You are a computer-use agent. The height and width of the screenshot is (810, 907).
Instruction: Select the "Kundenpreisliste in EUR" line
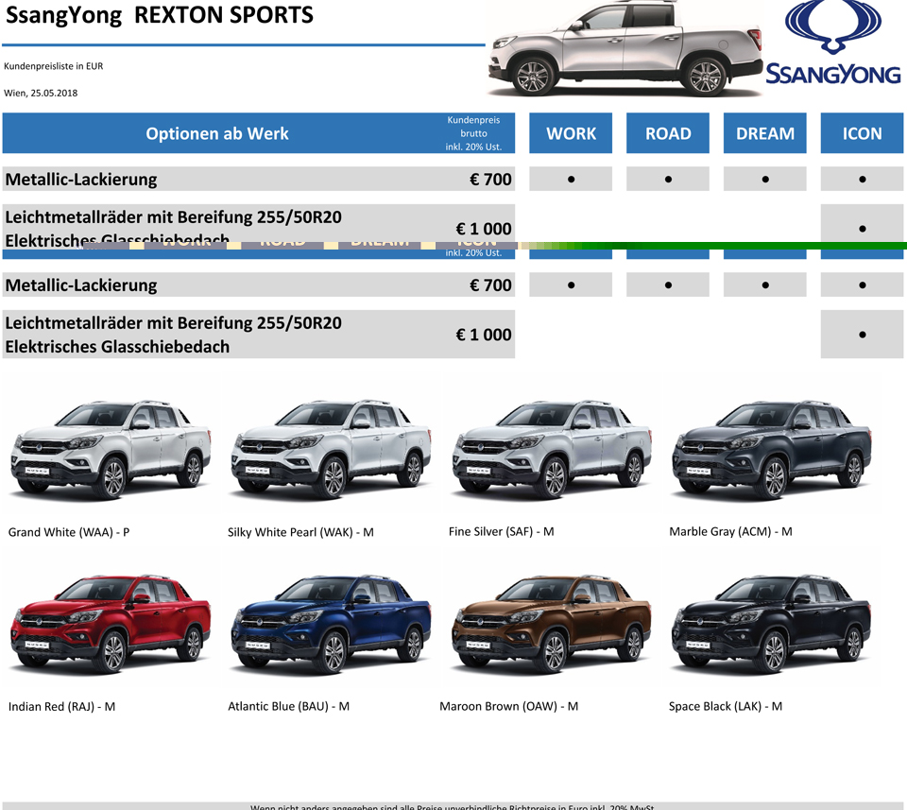click(x=53, y=66)
